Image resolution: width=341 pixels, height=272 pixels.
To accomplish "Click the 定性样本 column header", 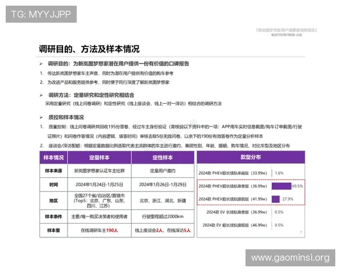I will point(163,158).
